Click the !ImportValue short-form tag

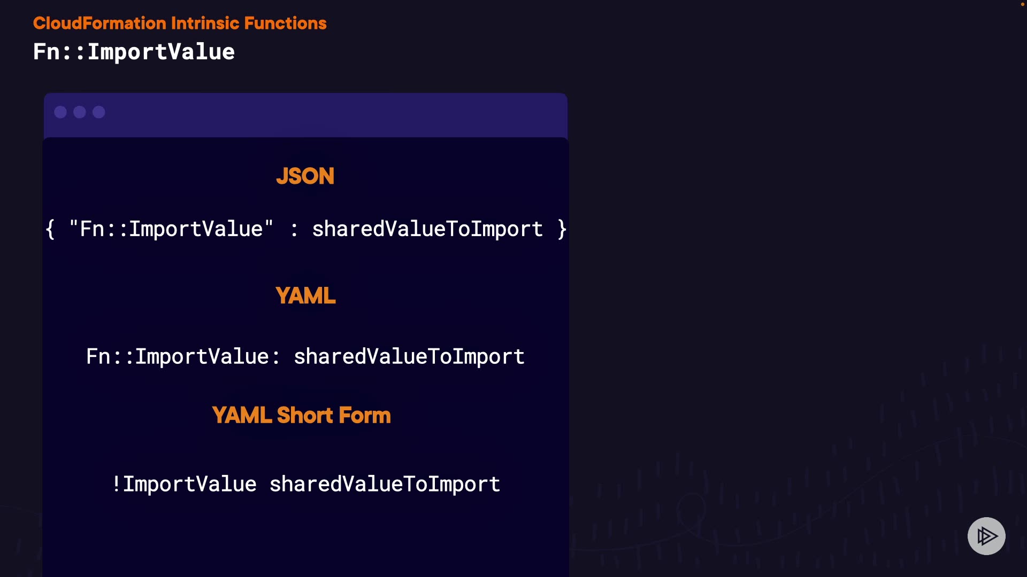click(x=184, y=484)
